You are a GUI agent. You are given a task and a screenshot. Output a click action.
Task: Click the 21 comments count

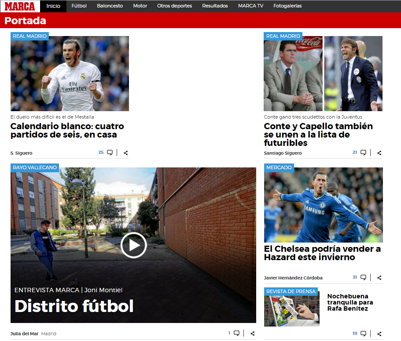(x=355, y=152)
